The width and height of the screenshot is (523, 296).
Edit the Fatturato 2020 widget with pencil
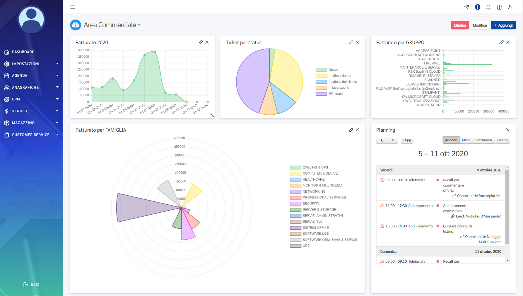click(x=201, y=42)
